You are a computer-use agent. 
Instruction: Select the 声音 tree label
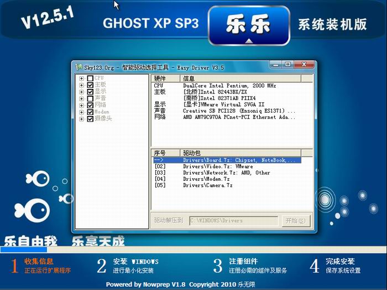(x=100, y=98)
